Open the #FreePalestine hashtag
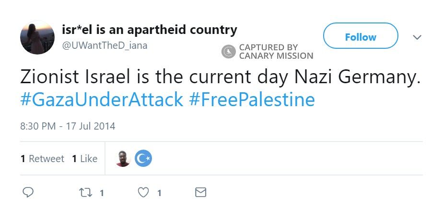The width and height of the screenshot is (443, 219). (x=252, y=100)
